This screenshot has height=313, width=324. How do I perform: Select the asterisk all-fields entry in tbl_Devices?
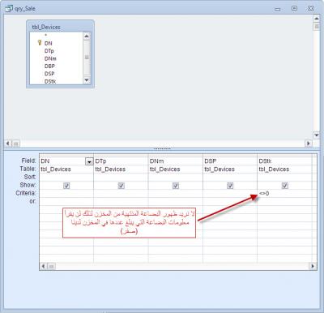point(46,36)
